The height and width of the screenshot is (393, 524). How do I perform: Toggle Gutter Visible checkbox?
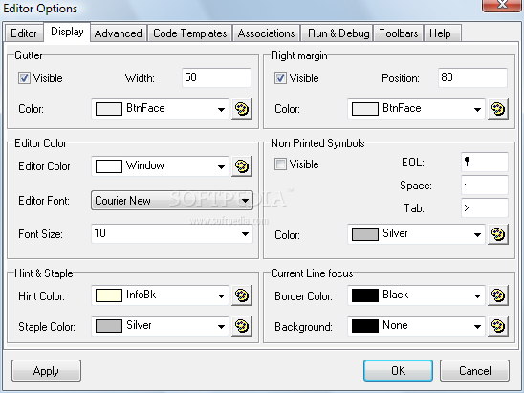pyautogui.click(x=24, y=78)
